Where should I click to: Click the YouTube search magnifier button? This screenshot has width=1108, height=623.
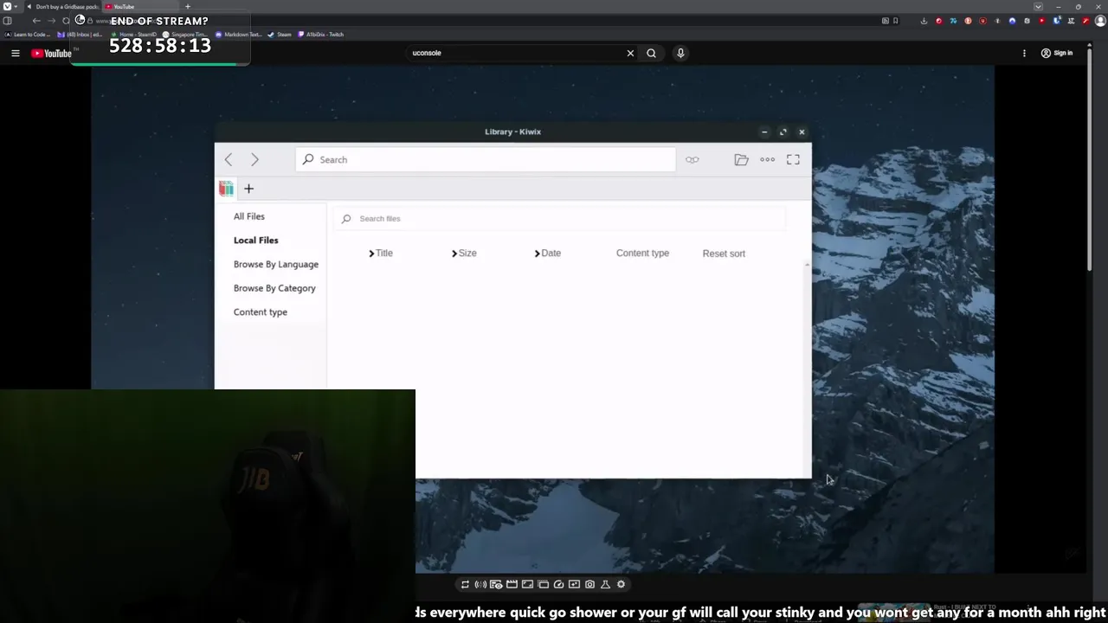(x=651, y=53)
